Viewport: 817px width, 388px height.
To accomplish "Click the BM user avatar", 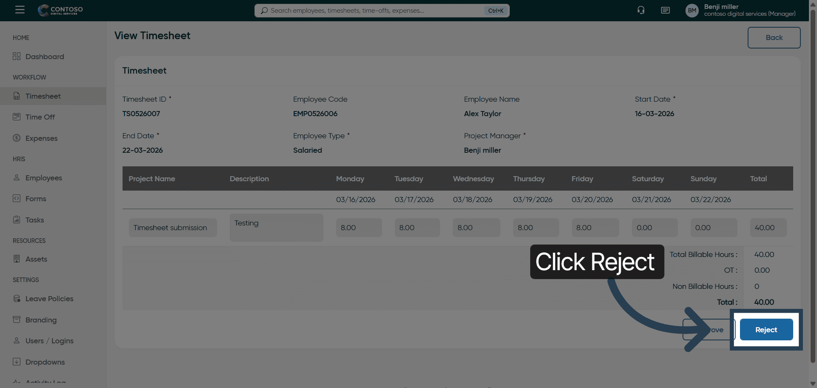I will click(692, 10).
